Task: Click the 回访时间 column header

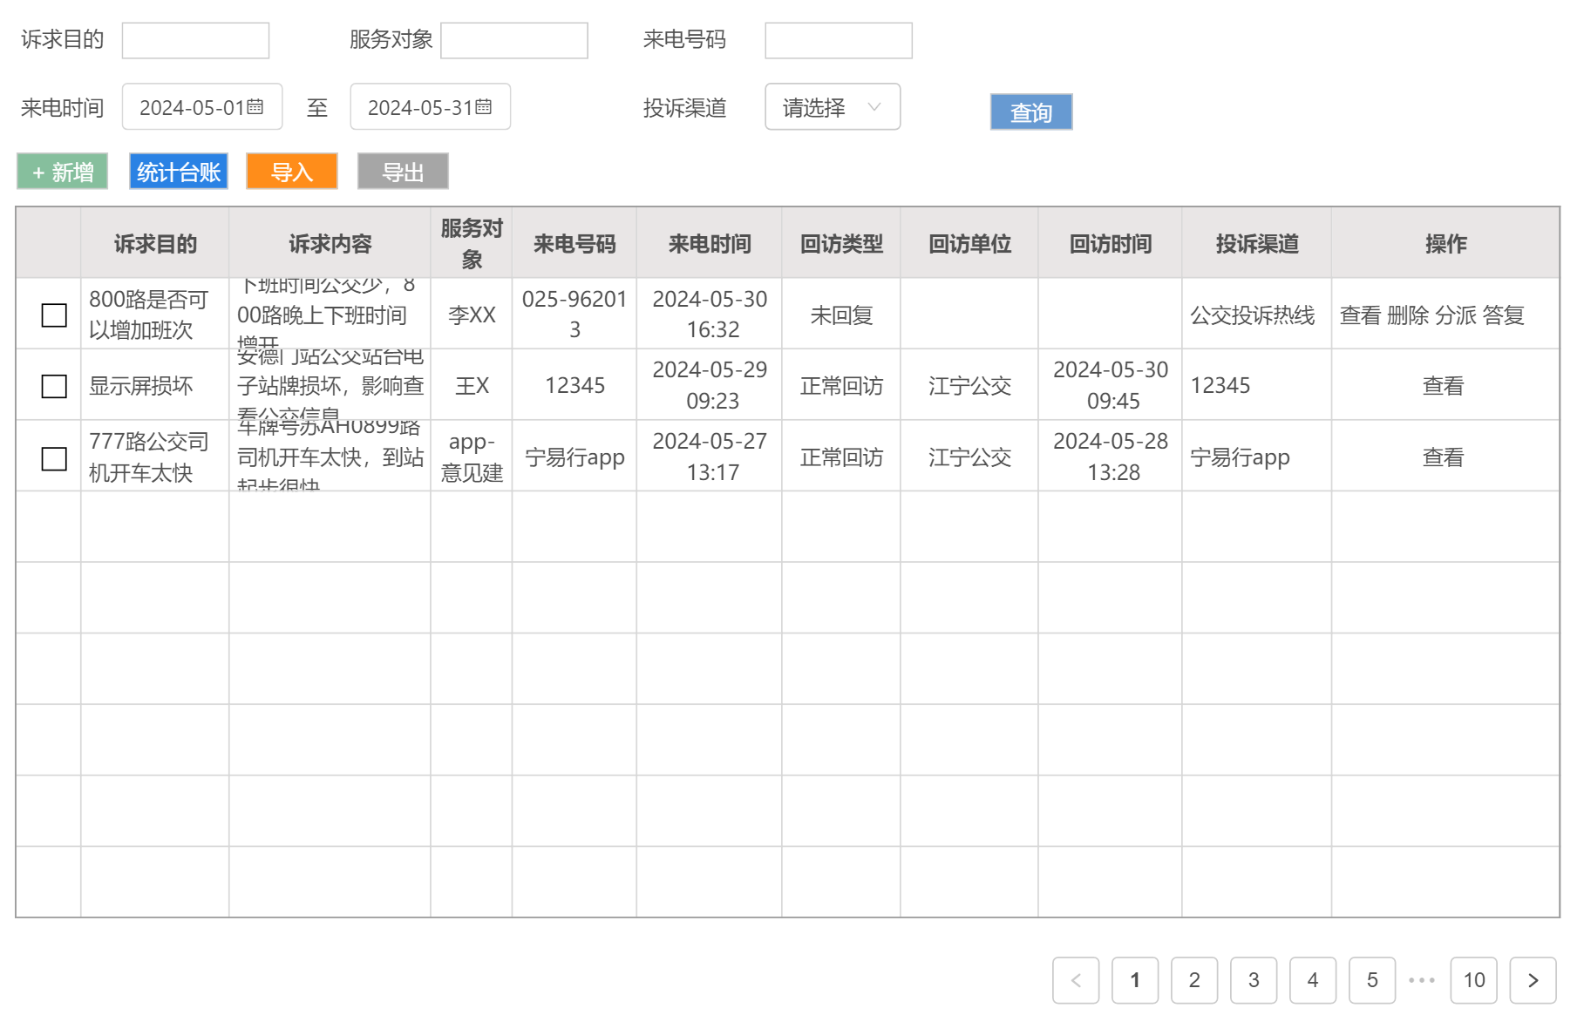Action: click(1111, 243)
